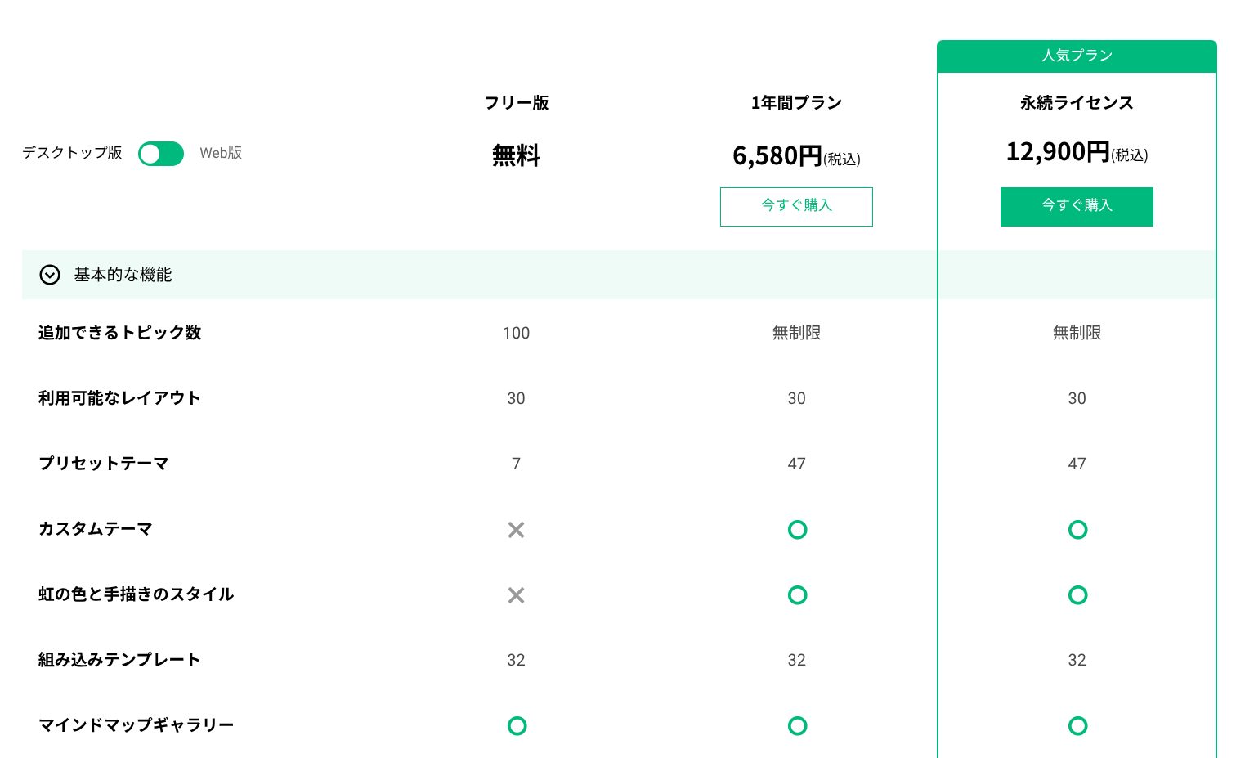Click the circle icon for カスタムテーマ 永続ライセンス
1236x758 pixels.
pos(1077,530)
